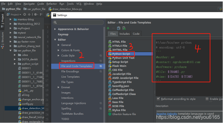The image size is (223, 123).
Task: Expand the python_script folder
Action: [15, 64]
